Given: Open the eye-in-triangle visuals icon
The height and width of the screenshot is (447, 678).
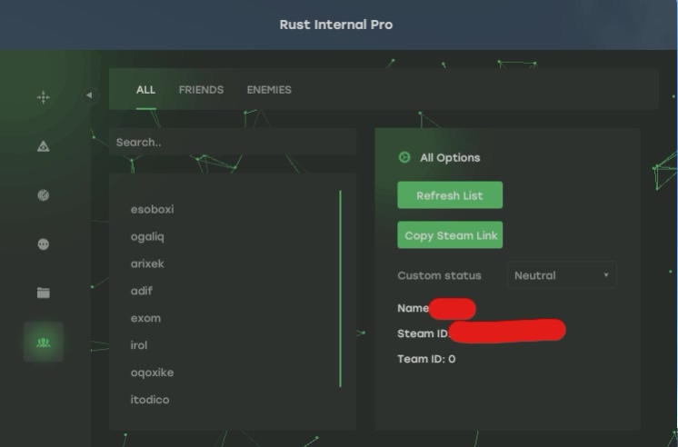Looking at the screenshot, I should point(43,146).
